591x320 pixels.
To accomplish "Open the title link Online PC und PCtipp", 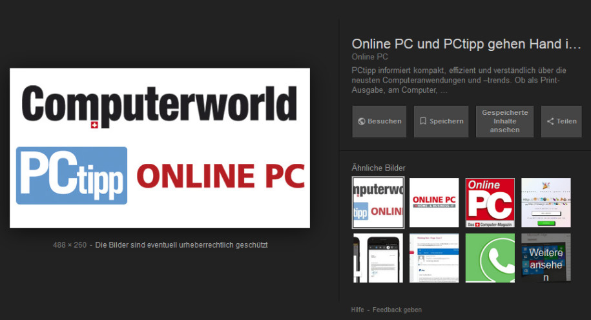I will point(466,44).
